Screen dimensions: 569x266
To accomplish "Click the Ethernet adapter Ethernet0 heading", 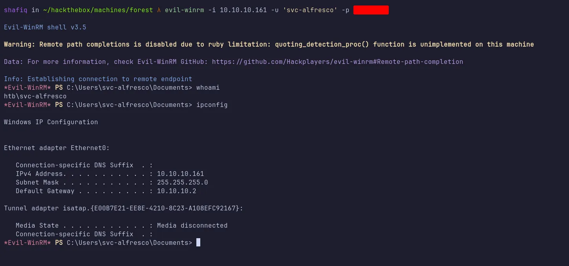I will tap(57, 148).
